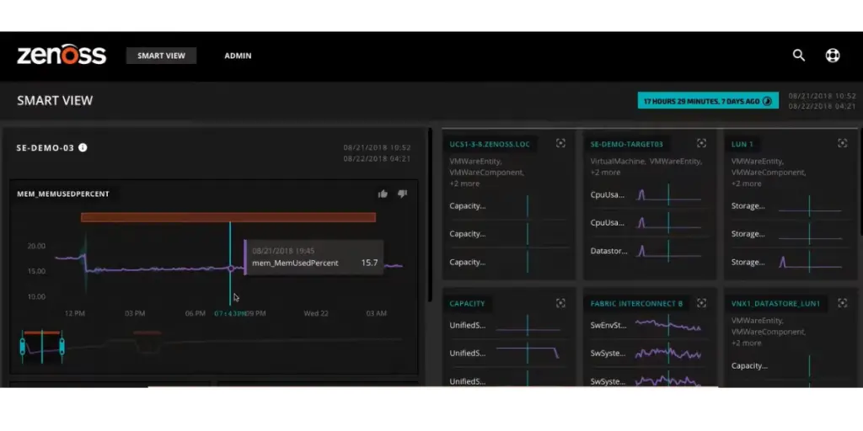Click focus icon on FABRIC INTERCONNECT B card
The height and width of the screenshot is (431, 863).
tap(701, 303)
